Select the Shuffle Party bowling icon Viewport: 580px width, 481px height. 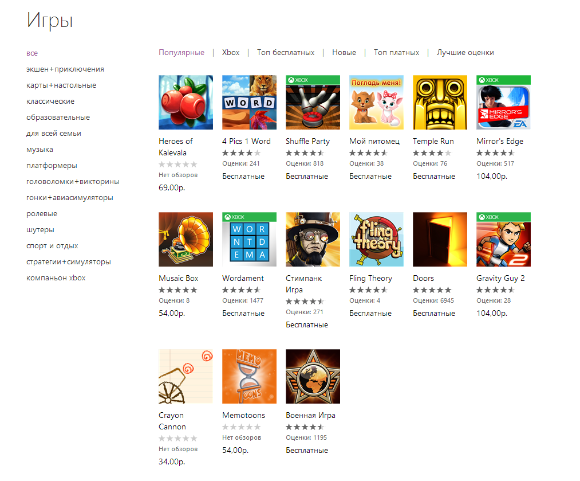tap(313, 102)
